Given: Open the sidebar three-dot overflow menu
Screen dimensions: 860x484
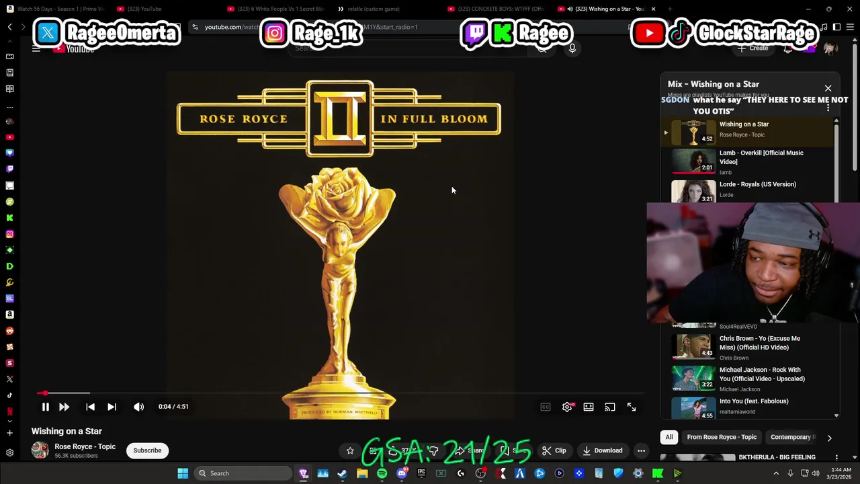Looking at the screenshot, I should tap(9, 107).
